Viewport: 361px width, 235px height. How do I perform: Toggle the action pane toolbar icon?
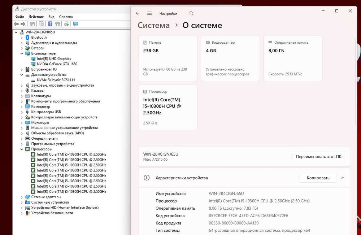pyautogui.click(x=57, y=24)
